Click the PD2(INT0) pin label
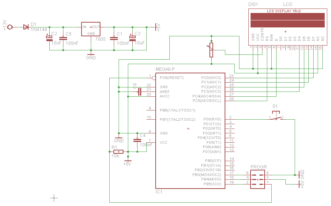The image size is (331, 206). click(212, 129)
